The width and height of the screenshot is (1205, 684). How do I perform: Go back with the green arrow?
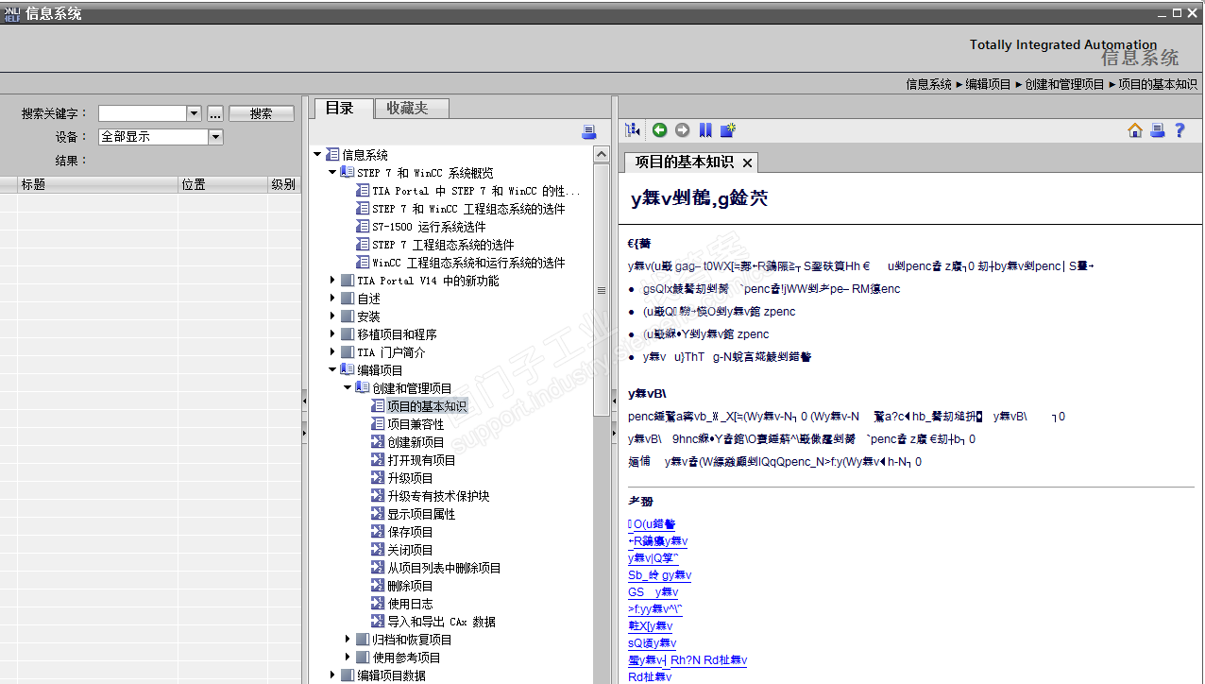coord(659,130)
